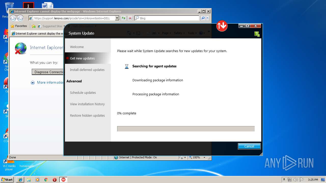
Task: Click the Action Center flag icon
Action: pyautogui.click(x=302, y=180)
